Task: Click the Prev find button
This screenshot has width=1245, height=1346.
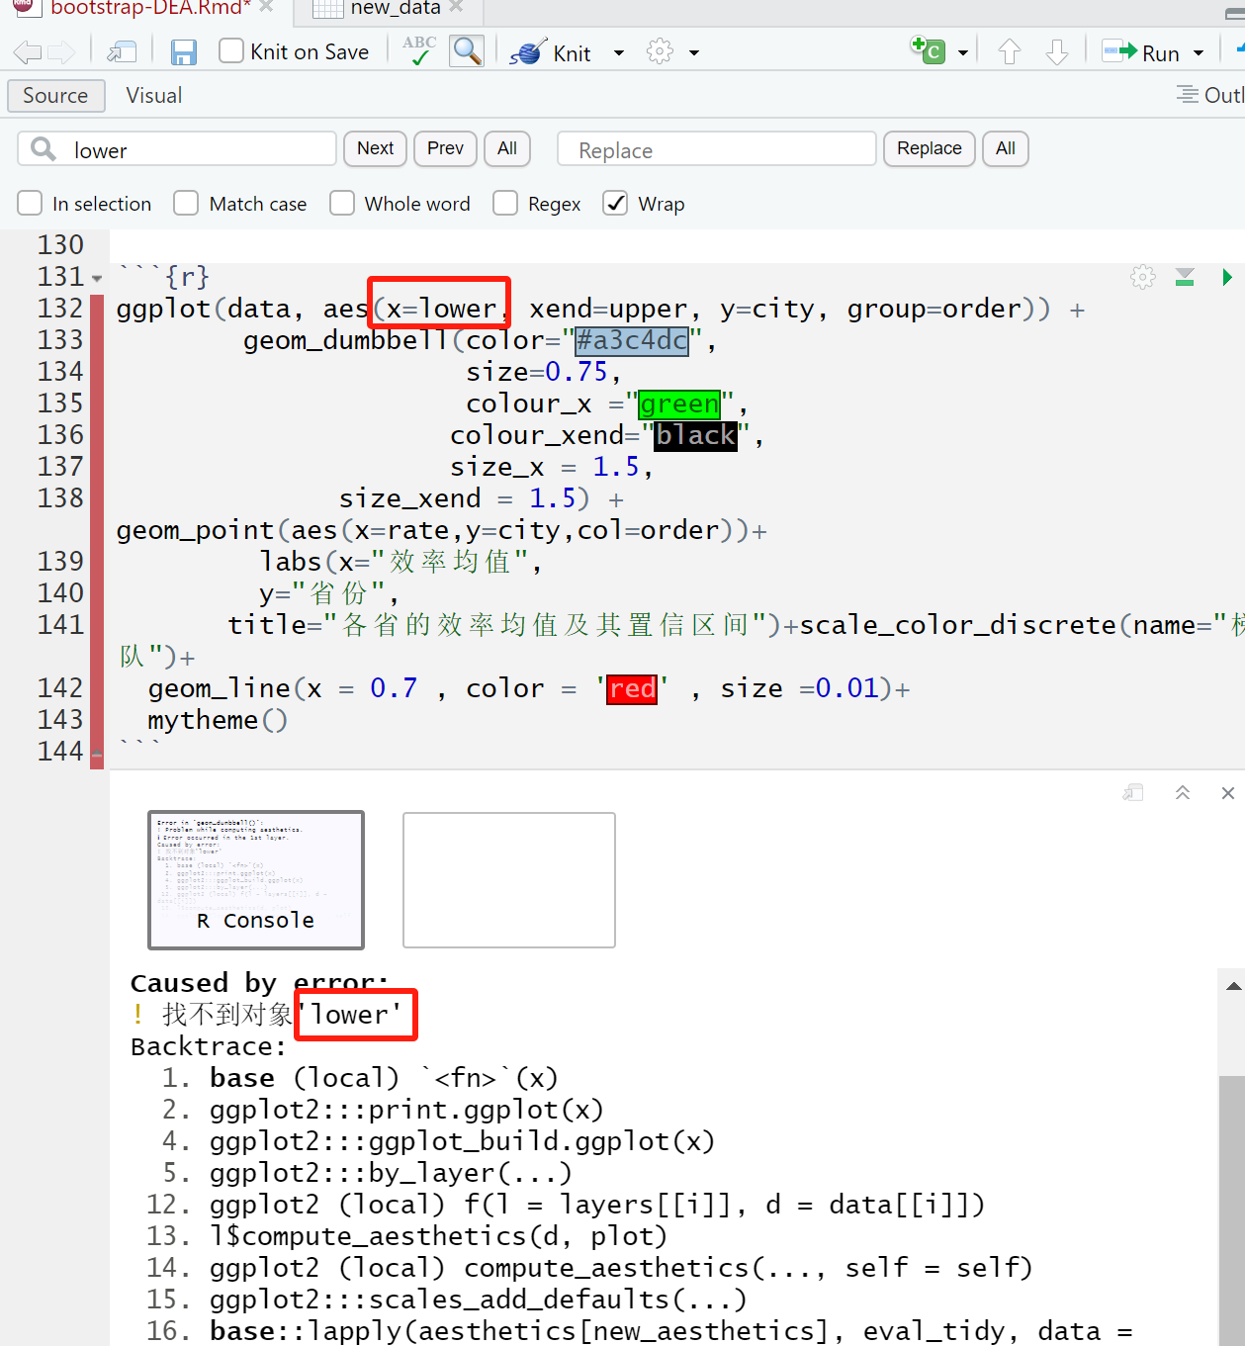Action: (x=445, y=148)
